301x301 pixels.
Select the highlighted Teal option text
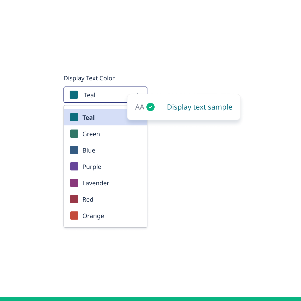pyautogui.click(x=89, y=117)
